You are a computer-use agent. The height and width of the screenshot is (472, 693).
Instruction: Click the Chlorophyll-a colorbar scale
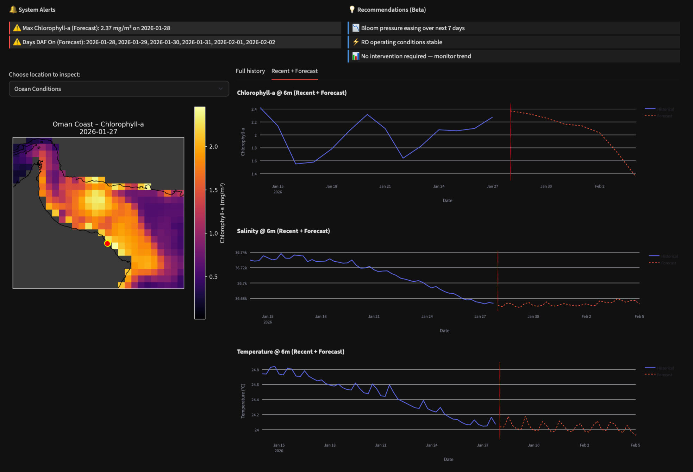[x=200, y=213]
